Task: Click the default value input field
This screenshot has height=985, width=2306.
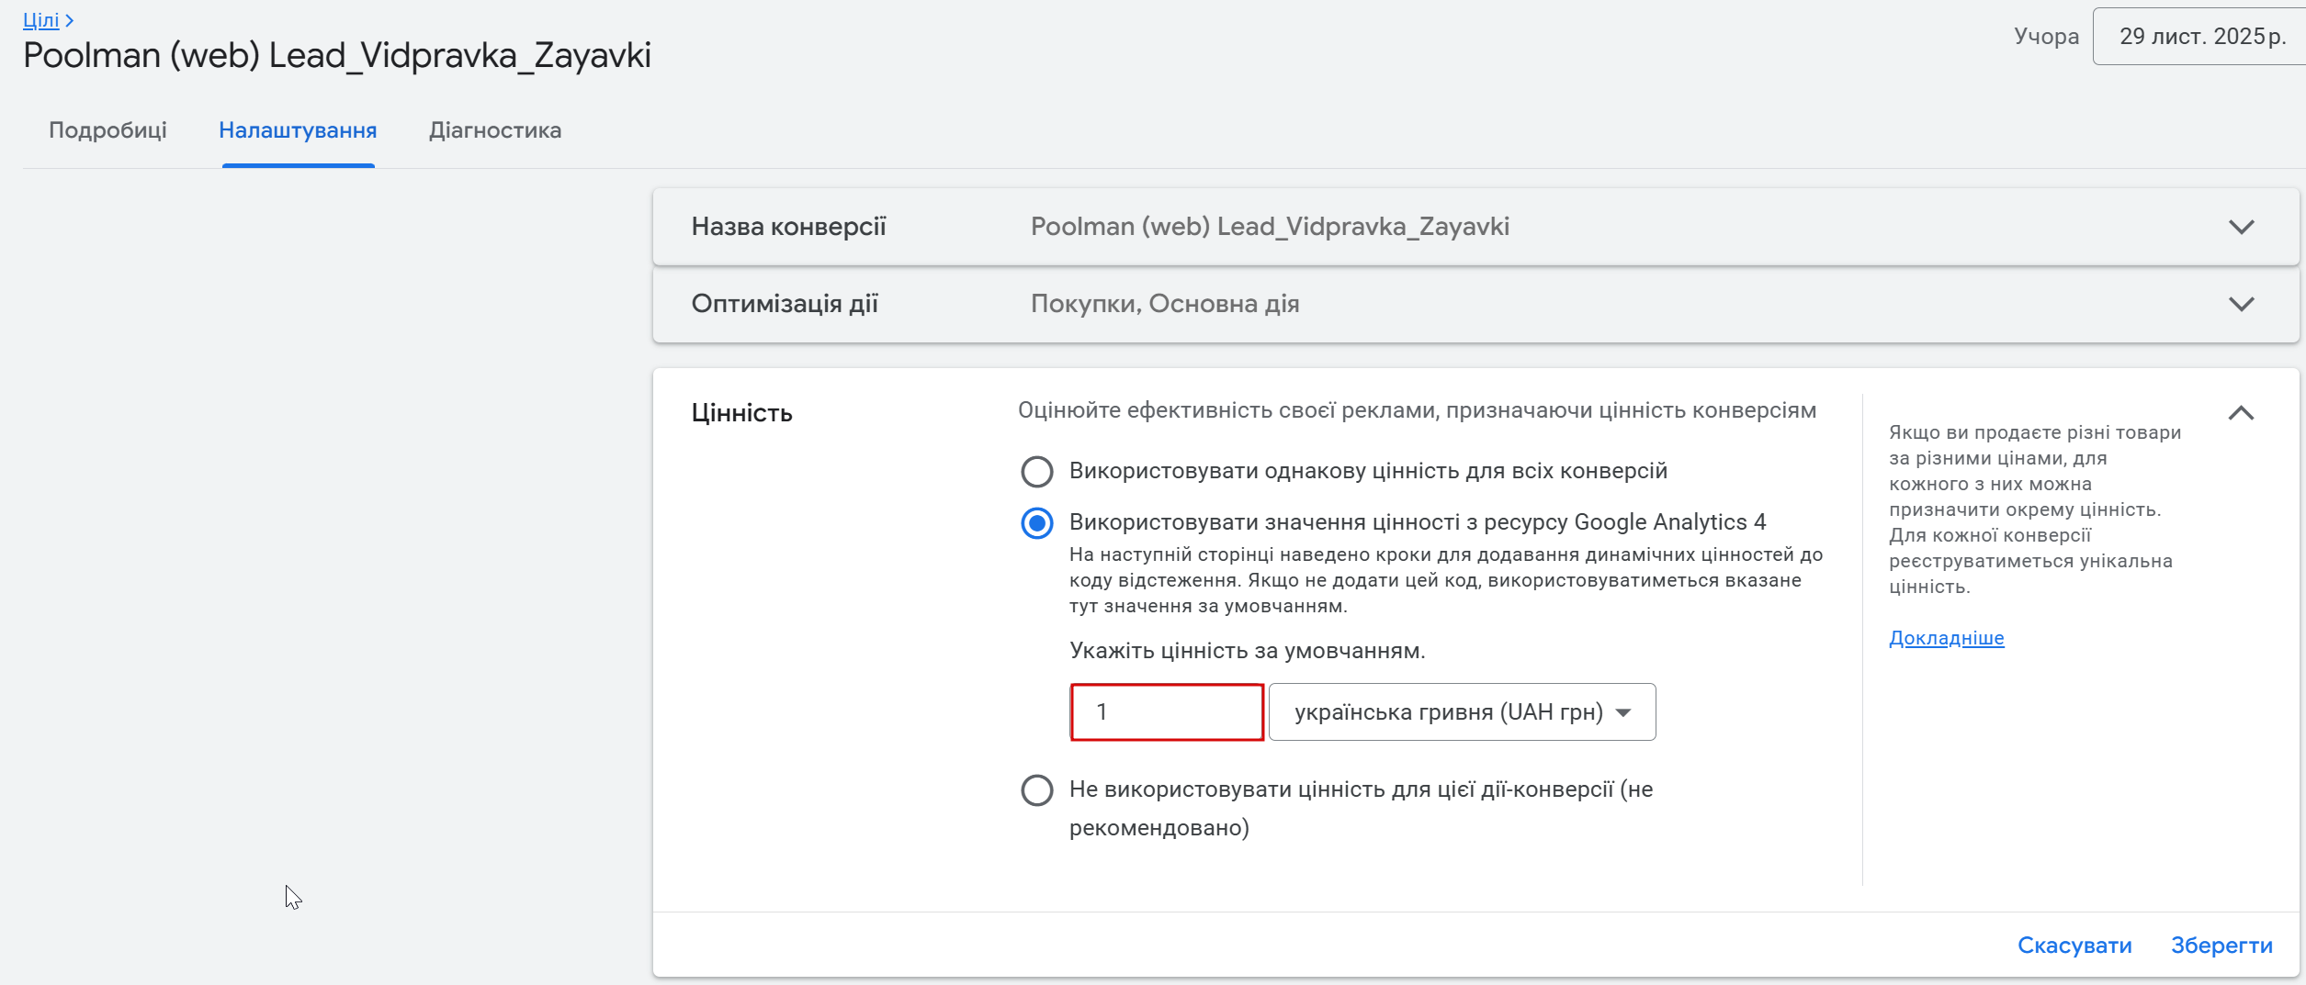Action: pos(1167,712)
